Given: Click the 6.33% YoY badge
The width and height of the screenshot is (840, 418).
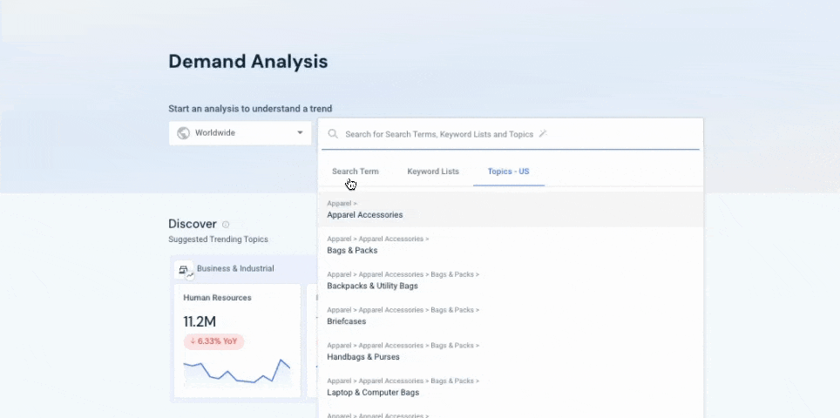Looking at the screenshot, I should tap(213, 341).
